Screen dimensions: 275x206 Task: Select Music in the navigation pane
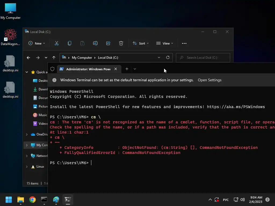coord(40,115)
